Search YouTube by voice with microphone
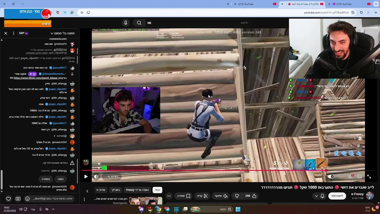The image size is (380, 214). click(x=126, y=23)
